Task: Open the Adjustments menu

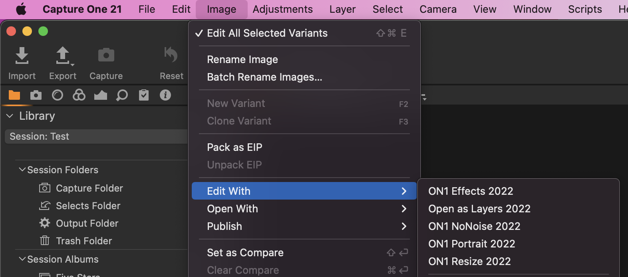Action: click(x=282, y=9)
